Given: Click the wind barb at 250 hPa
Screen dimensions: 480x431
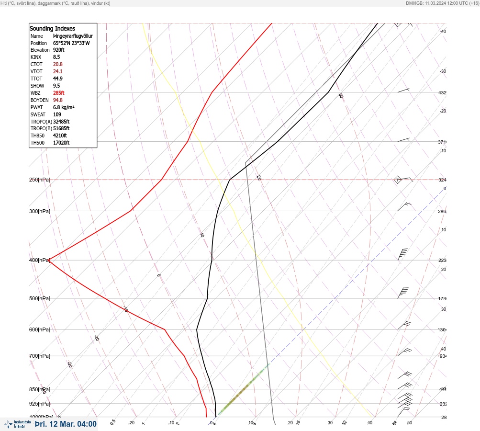Looking at the screenshot, I should pyautogui.click(x=403, y=180).
